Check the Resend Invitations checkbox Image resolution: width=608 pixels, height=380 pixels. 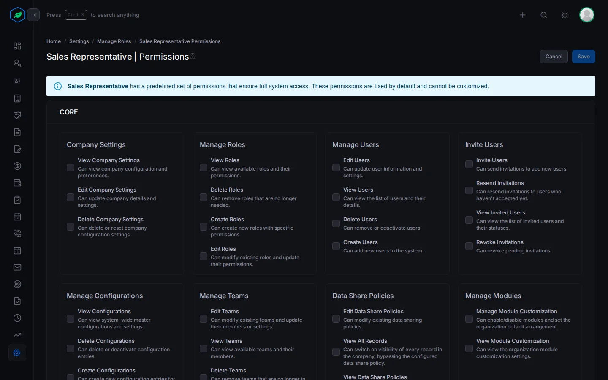(x=469, y=190)
